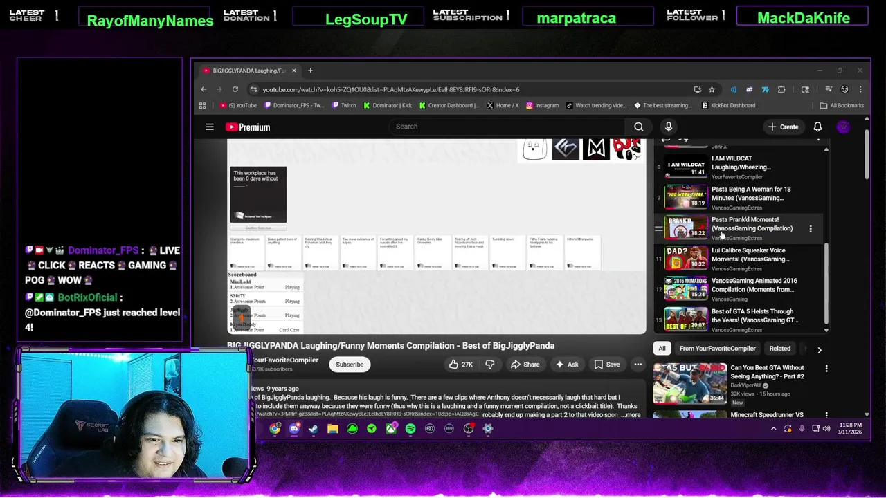The image size is (886, 498).
Task: Open the YouTube account avatar menu
Action: click(843, 127)
